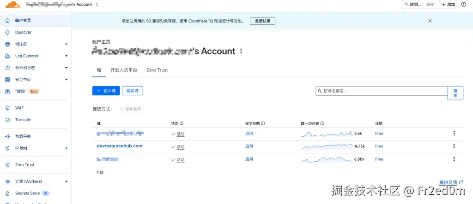The image size is (473, 204).
Task: Click the load balancing icon
Action: [x=7, y=136]
